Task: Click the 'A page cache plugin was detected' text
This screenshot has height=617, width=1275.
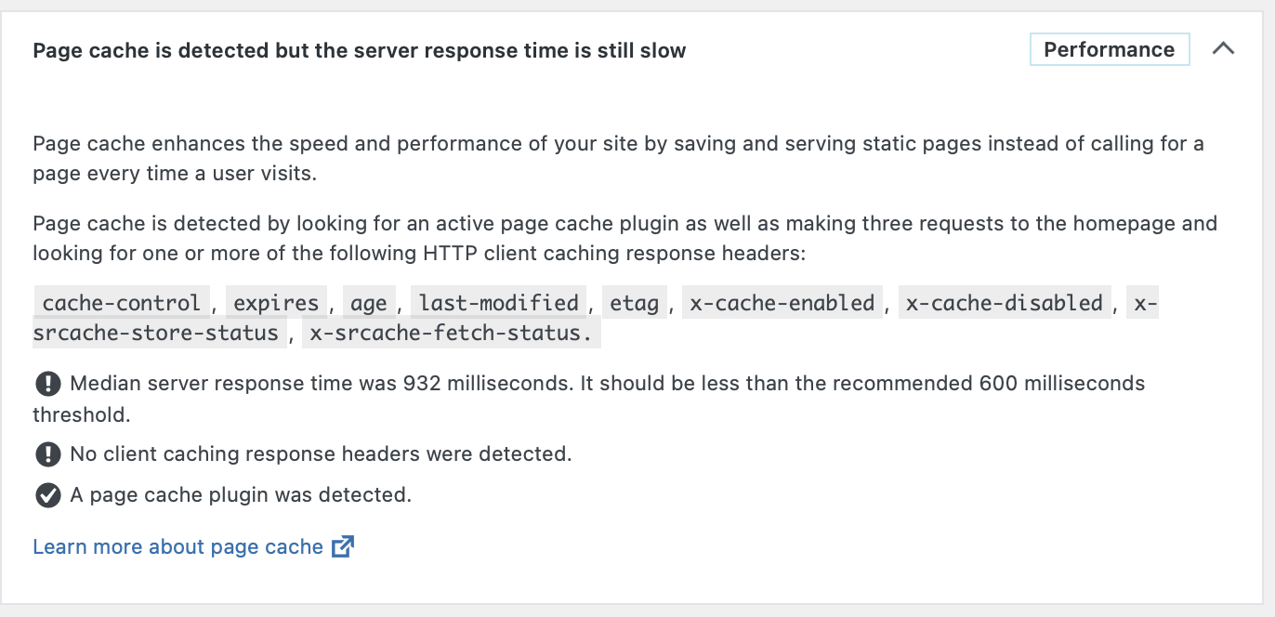Action: click(x=241, y=495)
